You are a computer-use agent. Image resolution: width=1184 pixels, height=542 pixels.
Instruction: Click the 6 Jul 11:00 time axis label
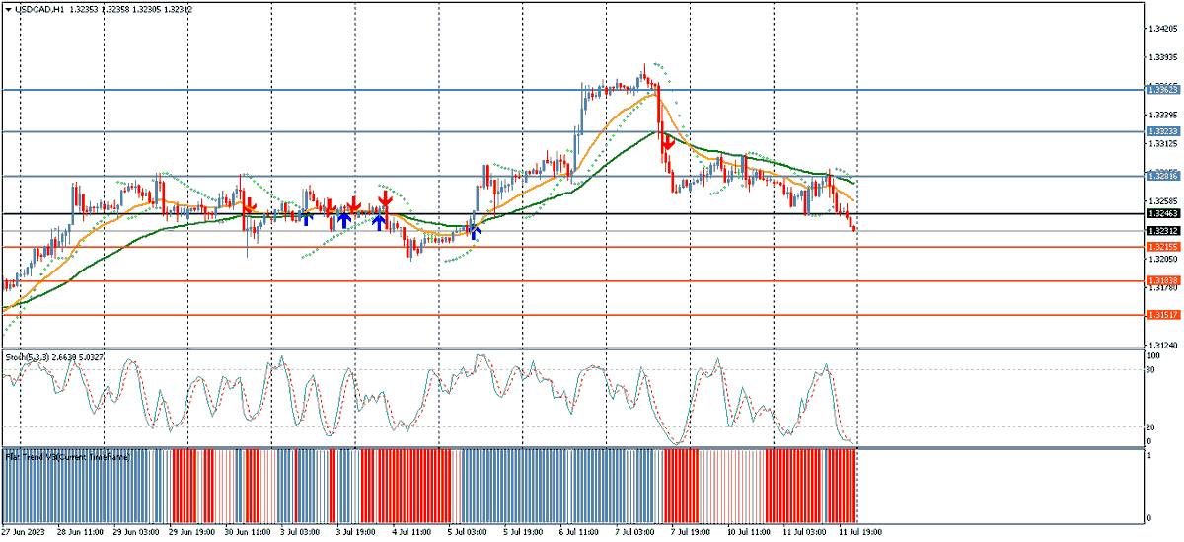point(579,530)
